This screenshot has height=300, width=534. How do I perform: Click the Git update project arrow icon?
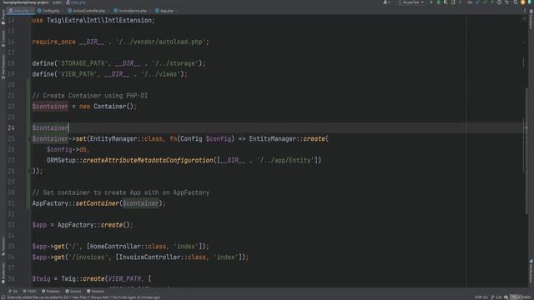(477, 2)
